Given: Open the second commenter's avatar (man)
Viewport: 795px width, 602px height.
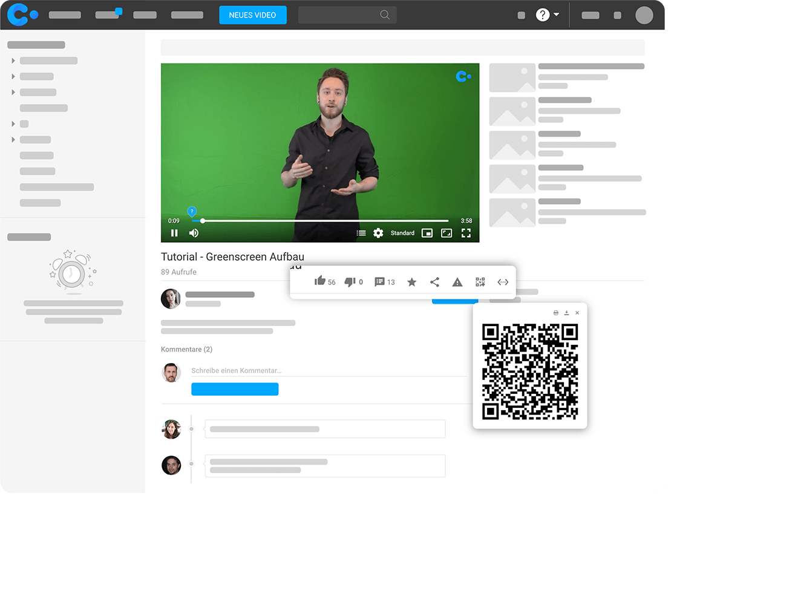Looking at the screenshot, I should tap(171, 465).
